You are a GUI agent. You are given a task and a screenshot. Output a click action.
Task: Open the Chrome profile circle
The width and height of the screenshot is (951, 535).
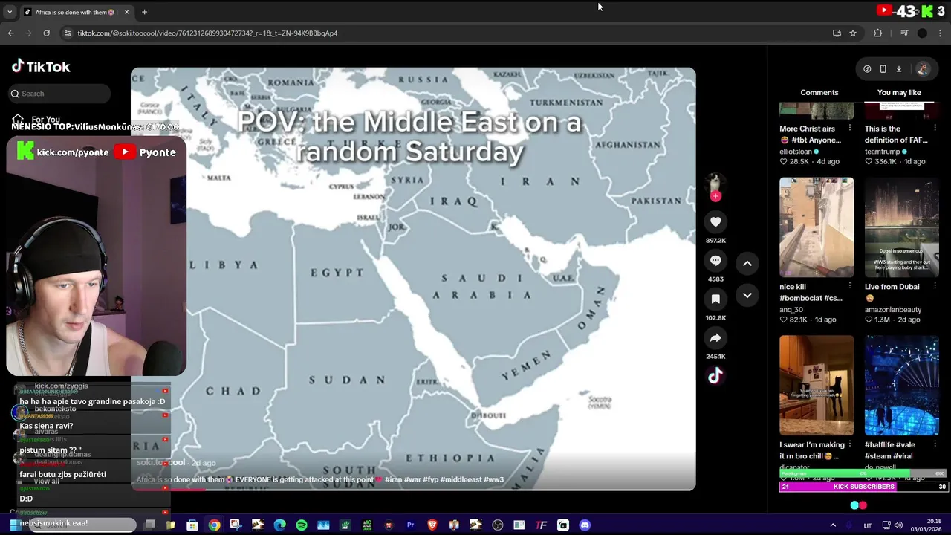(922, 33)
